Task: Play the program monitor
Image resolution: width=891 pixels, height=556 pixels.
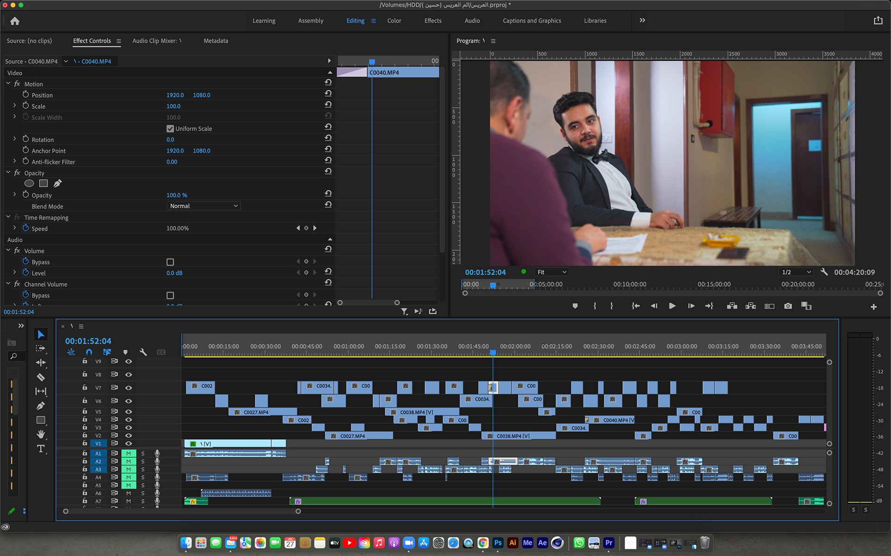Action: tap(672, 306)
